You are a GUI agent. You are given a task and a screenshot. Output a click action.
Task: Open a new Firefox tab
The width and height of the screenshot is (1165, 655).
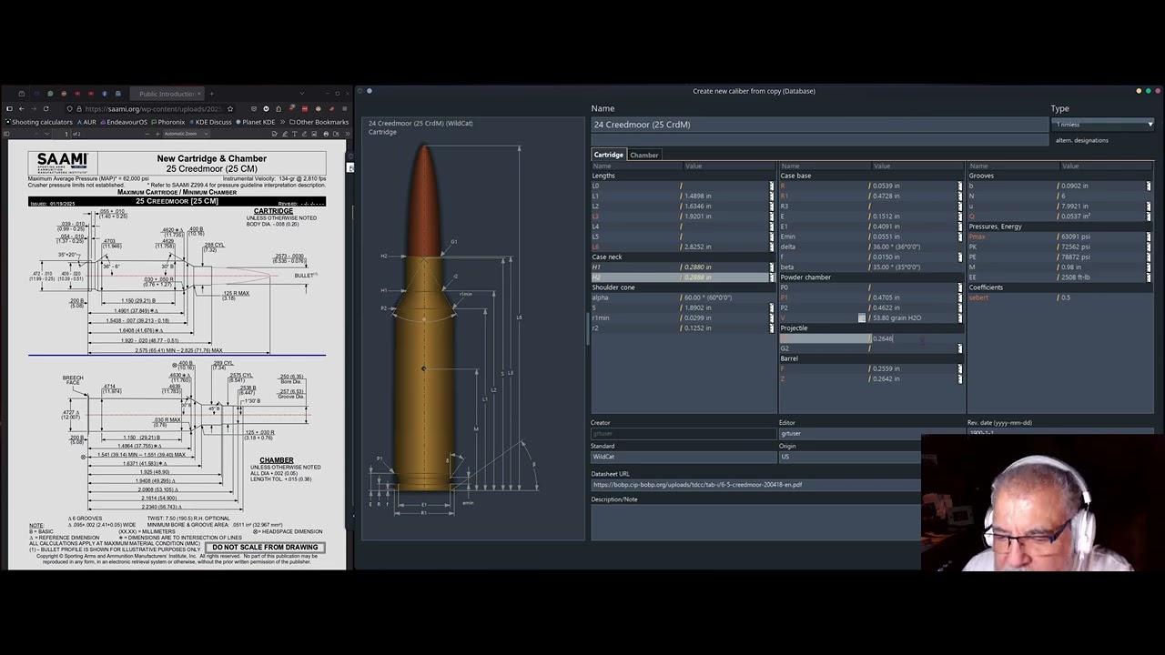click(x=212, y=94)
